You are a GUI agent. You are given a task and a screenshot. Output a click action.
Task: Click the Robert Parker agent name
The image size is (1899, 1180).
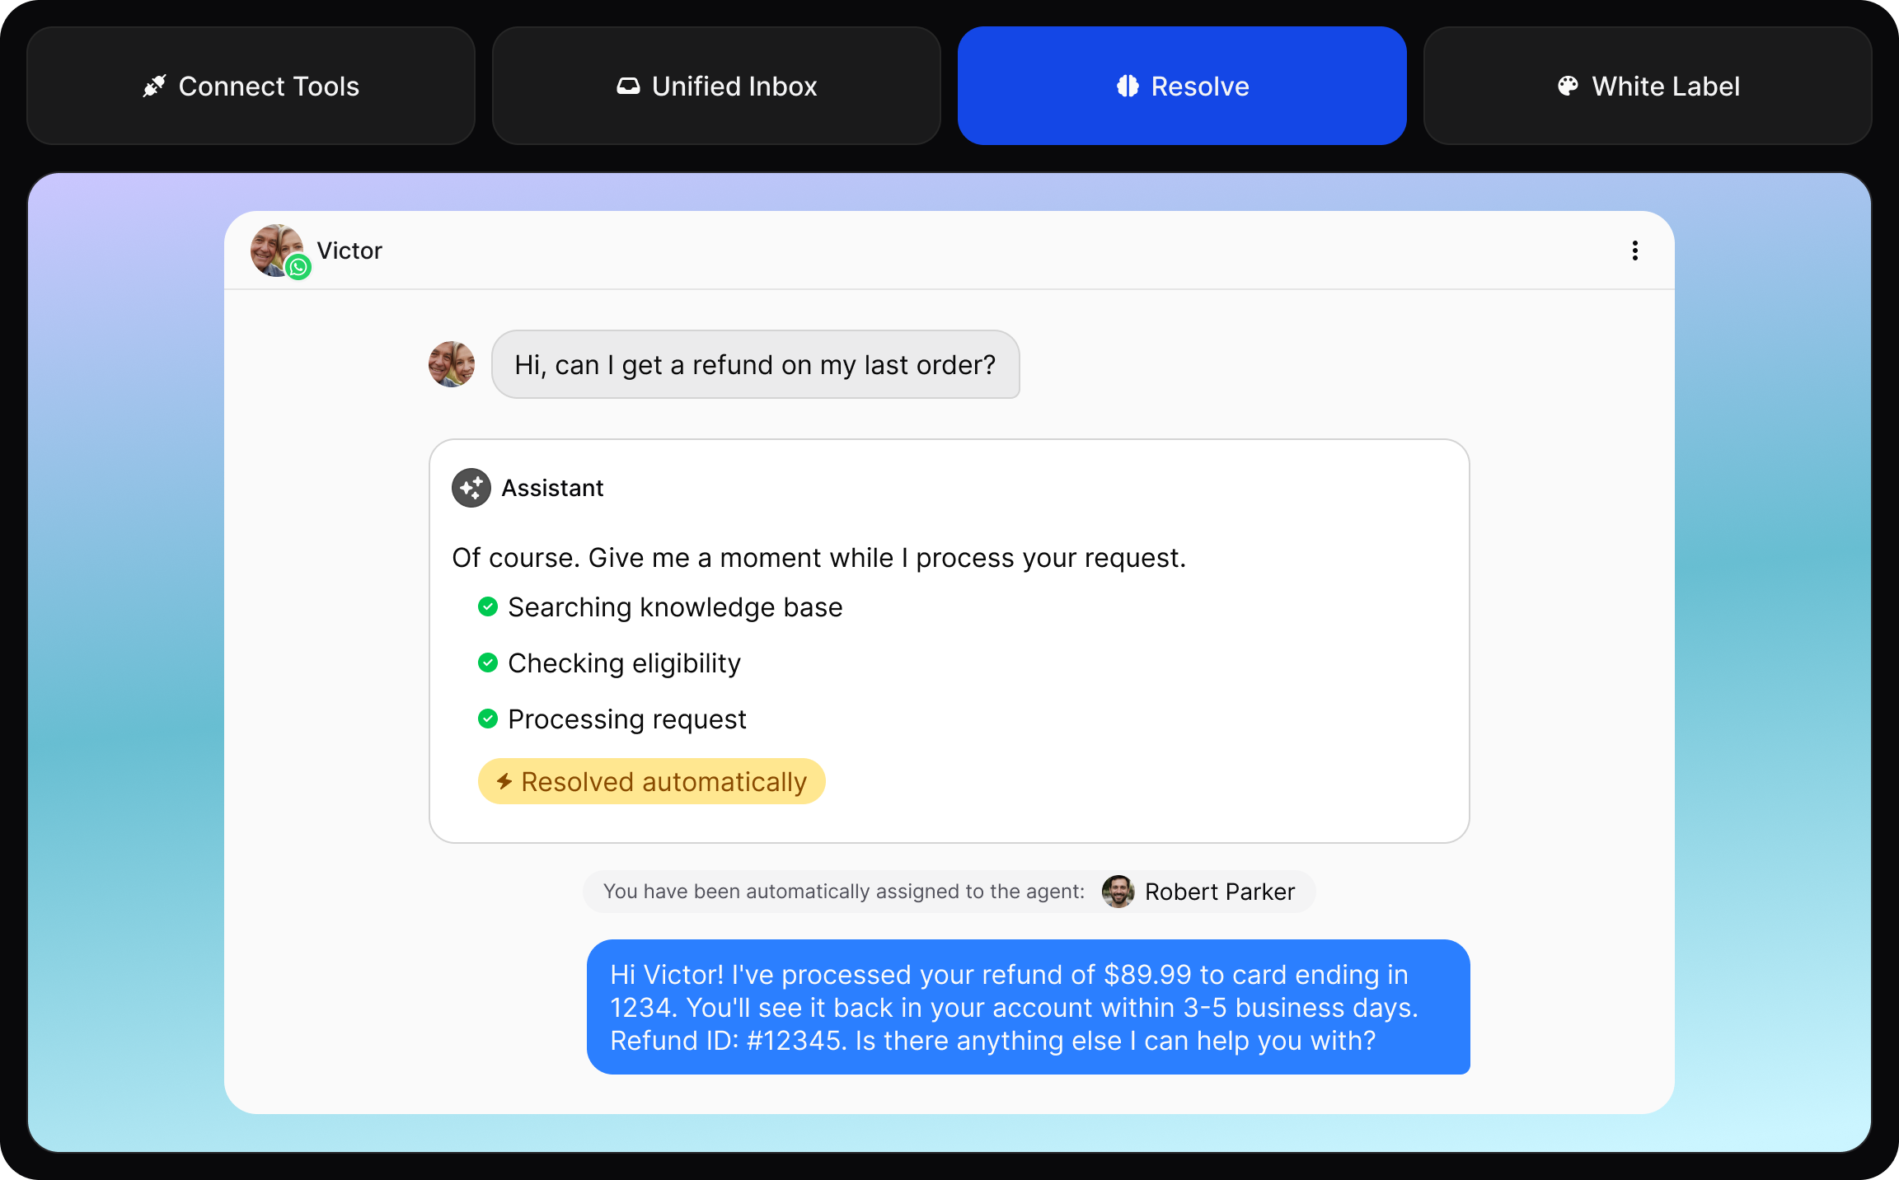(1220, 892)
